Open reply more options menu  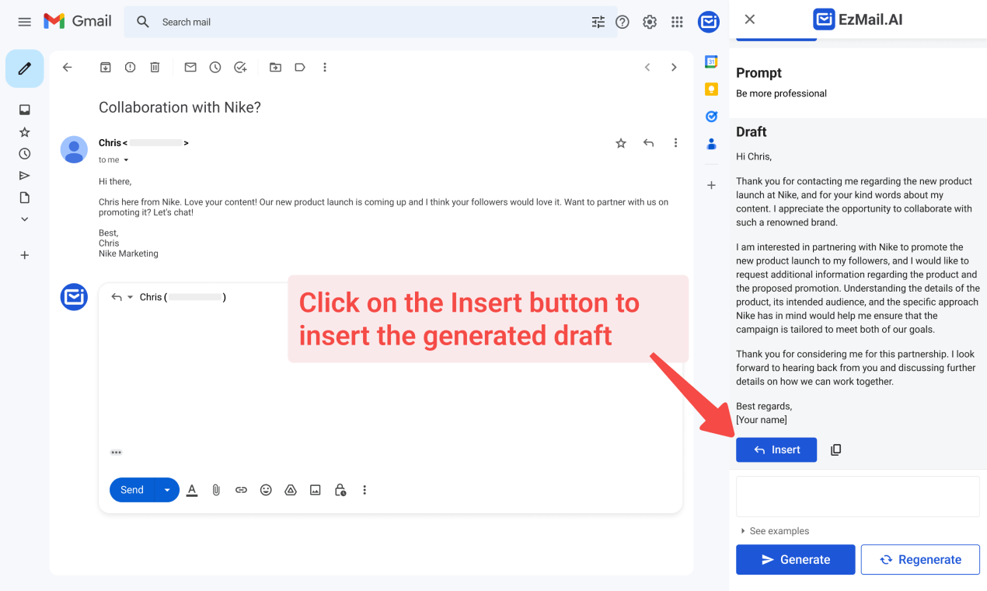point(364,490)
